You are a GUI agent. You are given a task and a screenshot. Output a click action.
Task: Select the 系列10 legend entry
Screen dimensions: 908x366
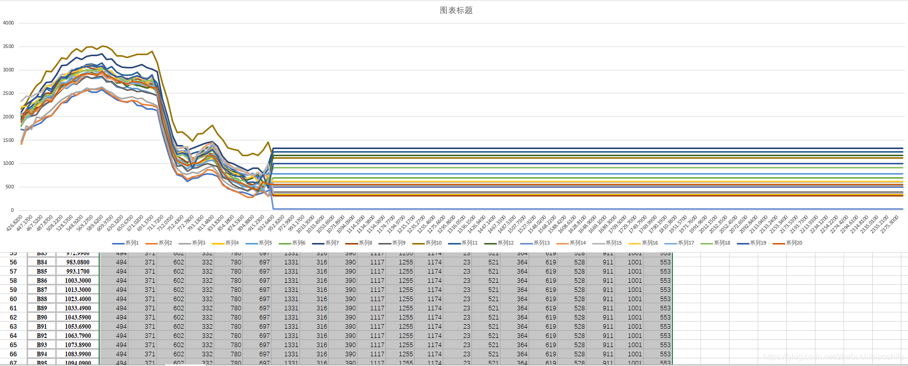[426, 243]
